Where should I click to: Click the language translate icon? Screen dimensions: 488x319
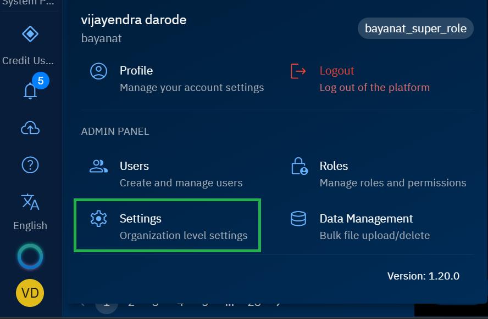pyautogui.click(x=30, y=202)
